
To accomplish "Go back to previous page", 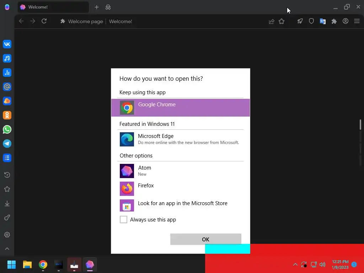I will click(x=21, y=21).
